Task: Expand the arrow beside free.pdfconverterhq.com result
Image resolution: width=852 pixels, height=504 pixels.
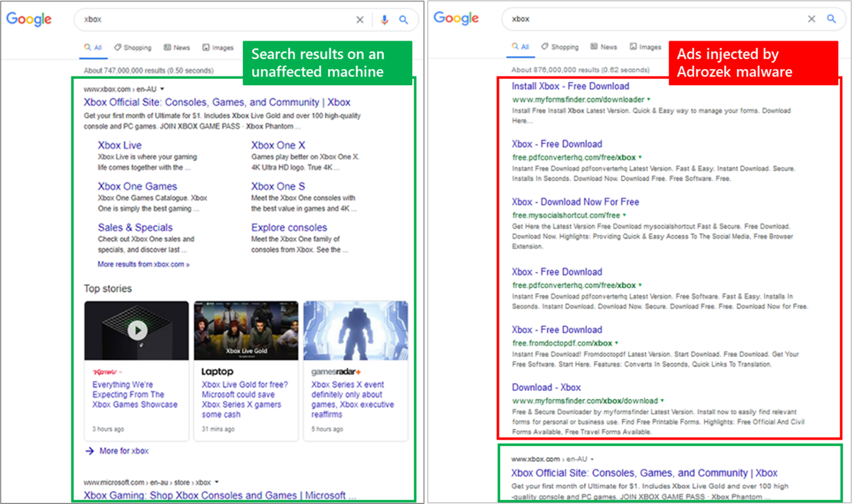Action: pos(640,157)
